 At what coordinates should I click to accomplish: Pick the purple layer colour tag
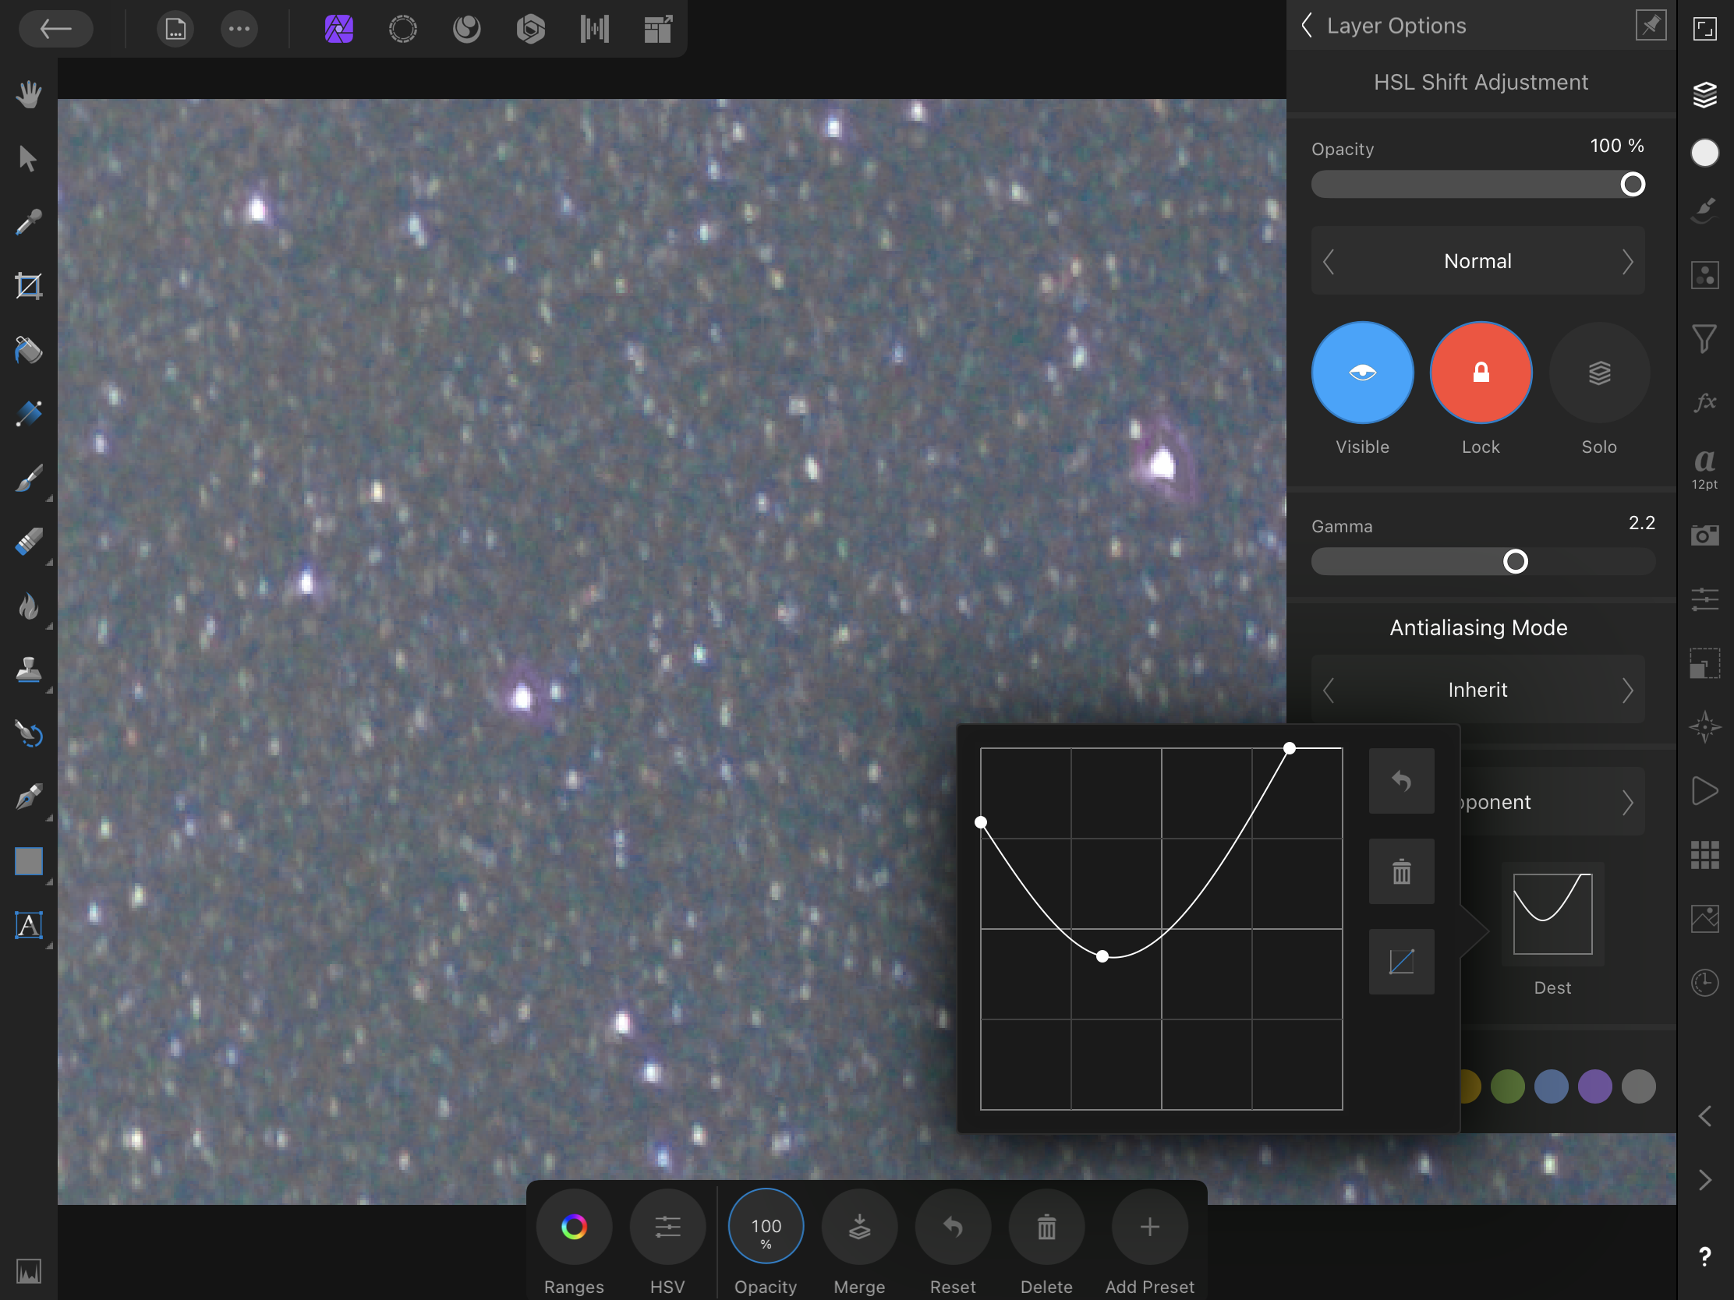tap(1594, 1086)
